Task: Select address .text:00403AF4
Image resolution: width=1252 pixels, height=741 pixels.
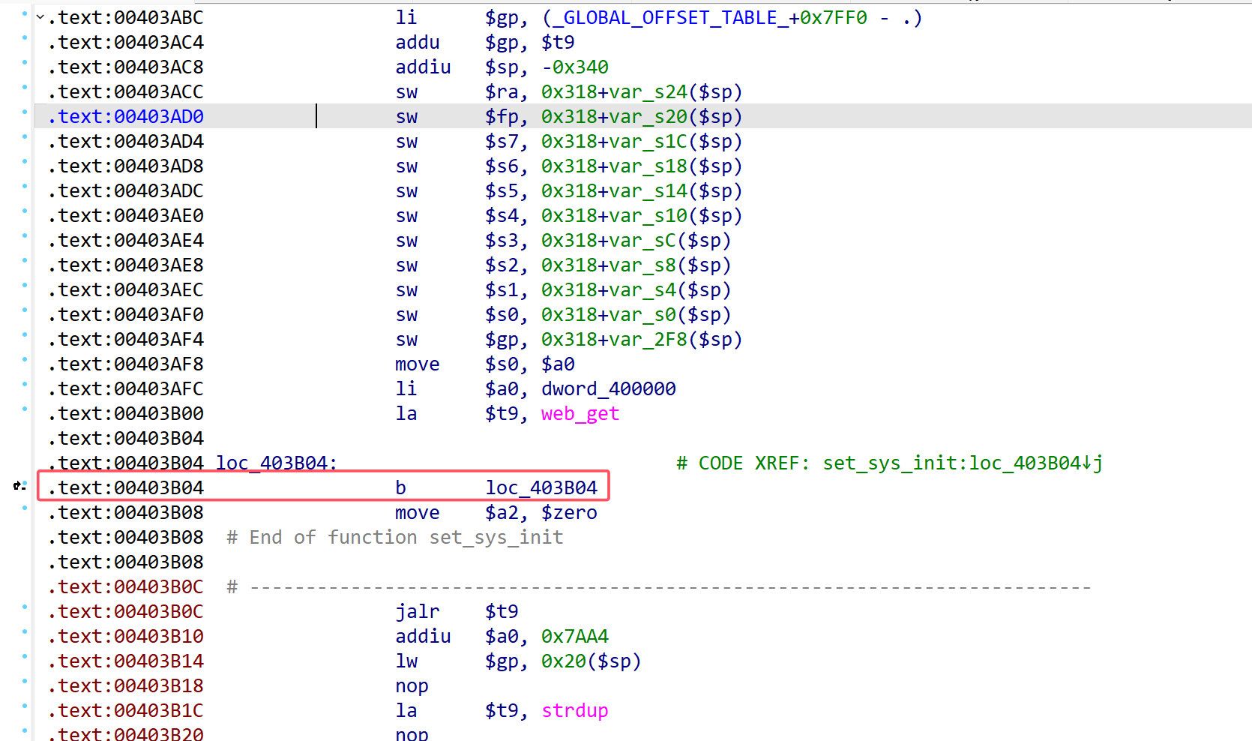Action: (125, 339)
